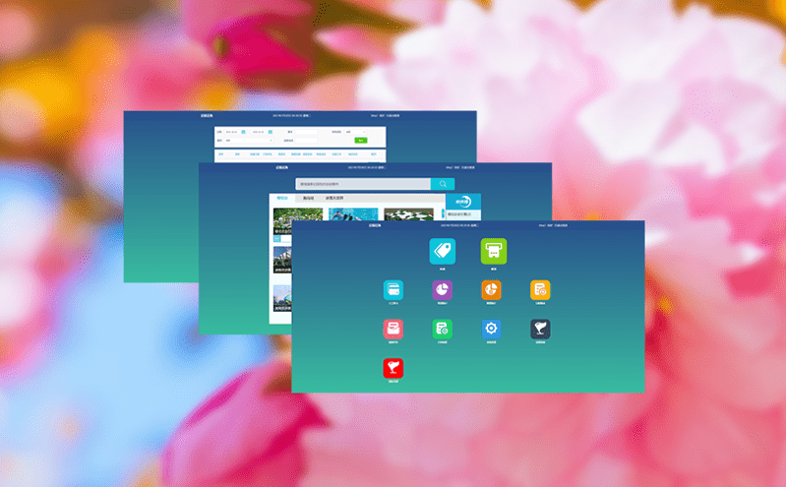Open the top-right dropdown in filter form
The width and height of the screenshot is (786, 487).
356,131
